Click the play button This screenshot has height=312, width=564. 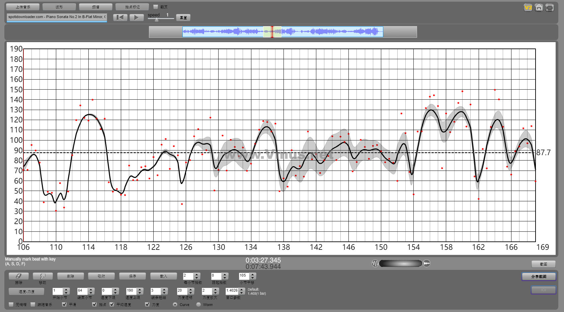(x=137, y=17)
